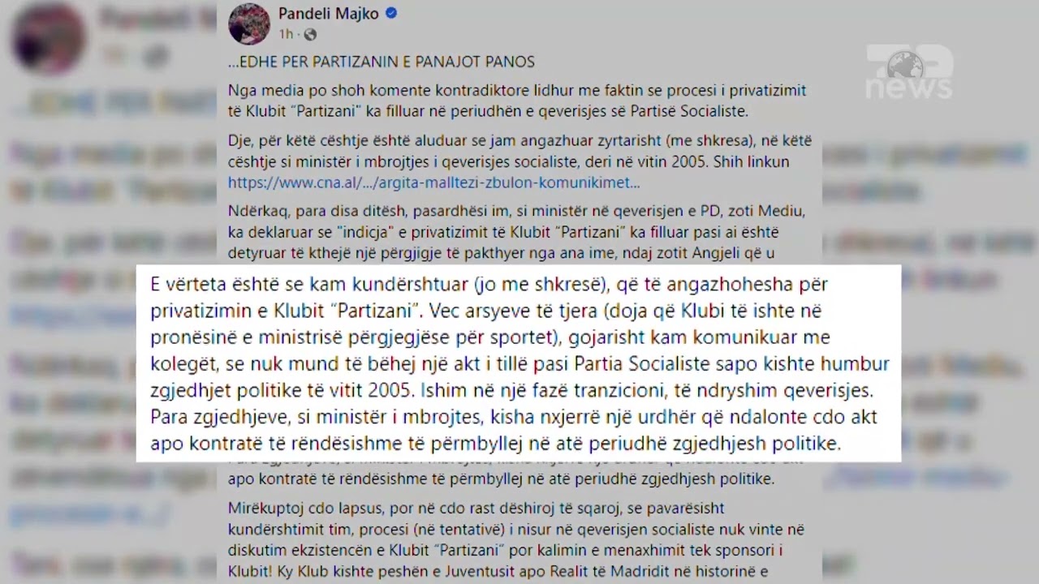Click the verified badge beside Pandeli Majko
Viewport: 1039px width, 584px height.
[x=391, y=14]
